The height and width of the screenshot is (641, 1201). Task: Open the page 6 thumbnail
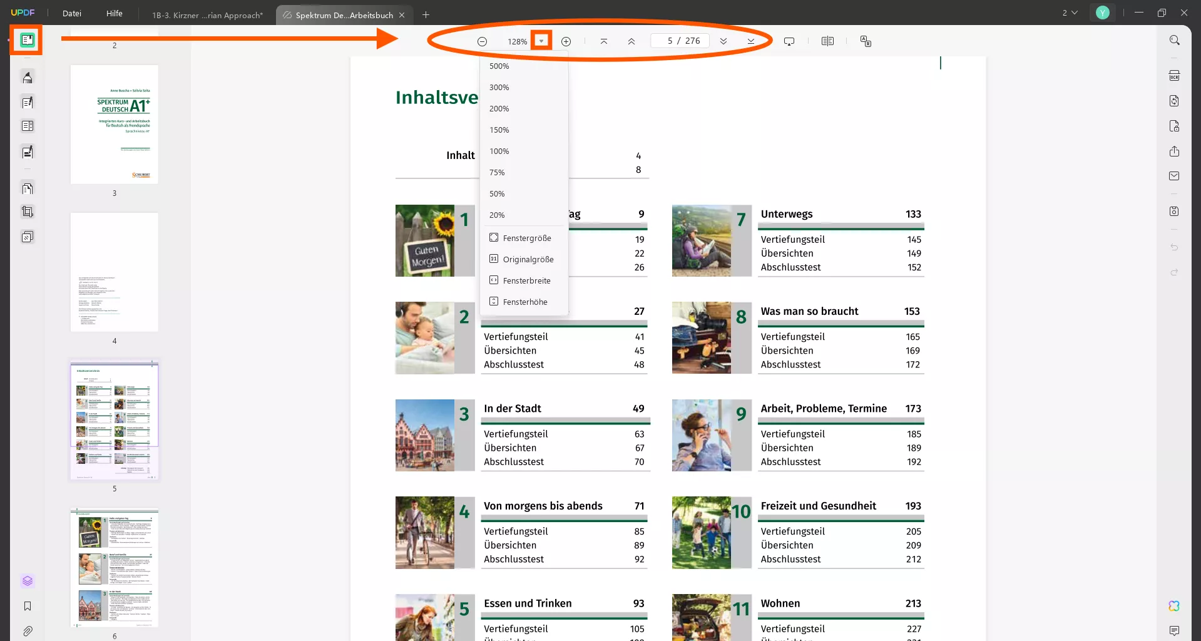coord(115,568)
